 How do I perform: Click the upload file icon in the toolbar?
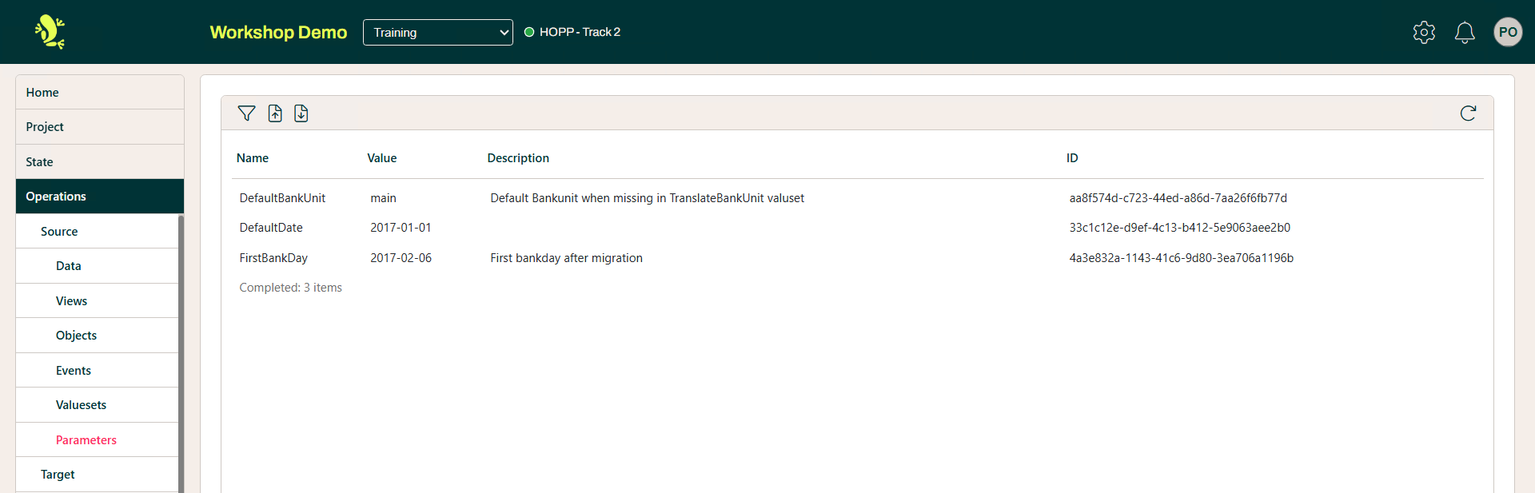(x=275, y=113)
